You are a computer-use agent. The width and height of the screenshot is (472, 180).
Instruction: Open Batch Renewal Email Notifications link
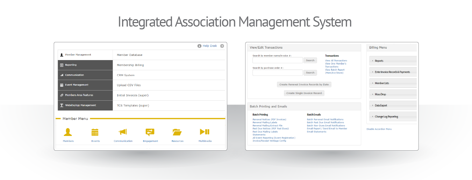point(325,120)
